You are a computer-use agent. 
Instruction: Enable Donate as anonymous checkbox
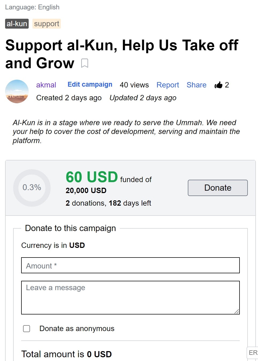(27, 329)
